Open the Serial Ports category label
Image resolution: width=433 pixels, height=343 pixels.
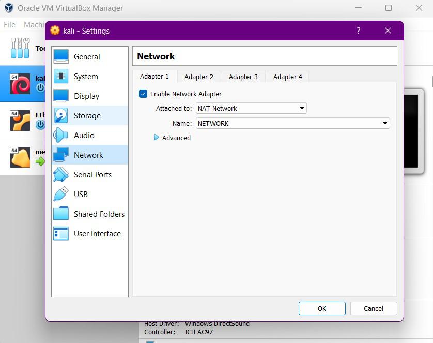tap(92, 174)
